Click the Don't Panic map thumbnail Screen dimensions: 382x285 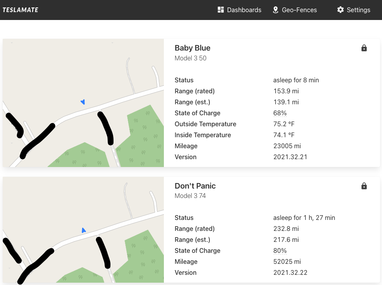[83, 230]
